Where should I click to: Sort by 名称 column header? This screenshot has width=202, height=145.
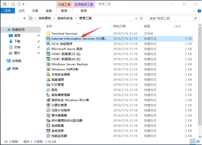[49, 26]
